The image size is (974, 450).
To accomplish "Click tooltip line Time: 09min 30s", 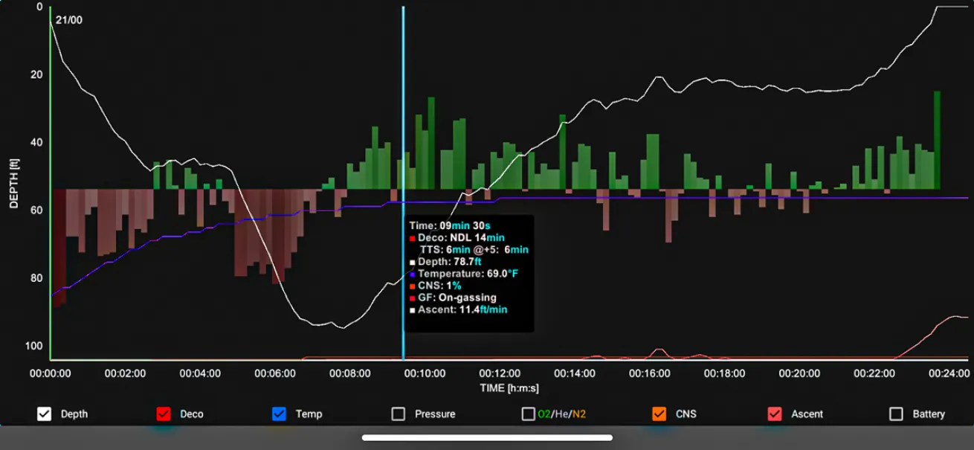I will pyautogui.click(x=448, y=225).
